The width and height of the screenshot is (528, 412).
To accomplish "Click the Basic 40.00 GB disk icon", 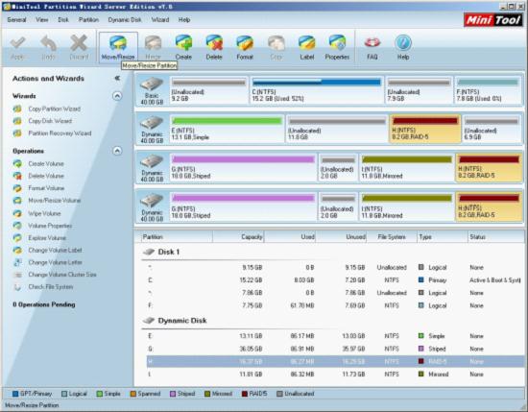I will point(152,84).
